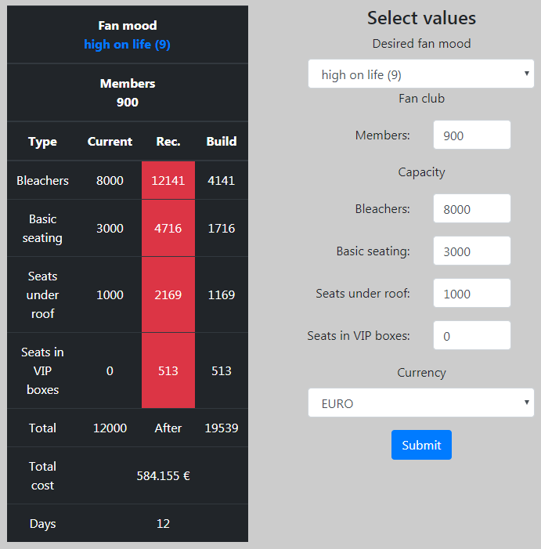This screenshot has width=541, height=549.
Task: Click recommended Bleachers value 12141
Action: tap(168, 181)
